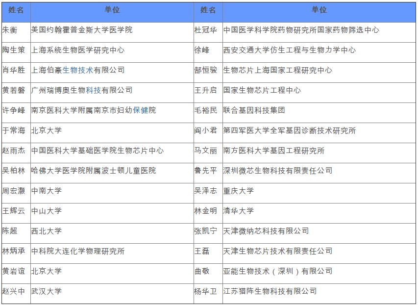Screen dimensions: 418x305
Task: Click the name 张凯宁
Action: click(x=205, y=231)
